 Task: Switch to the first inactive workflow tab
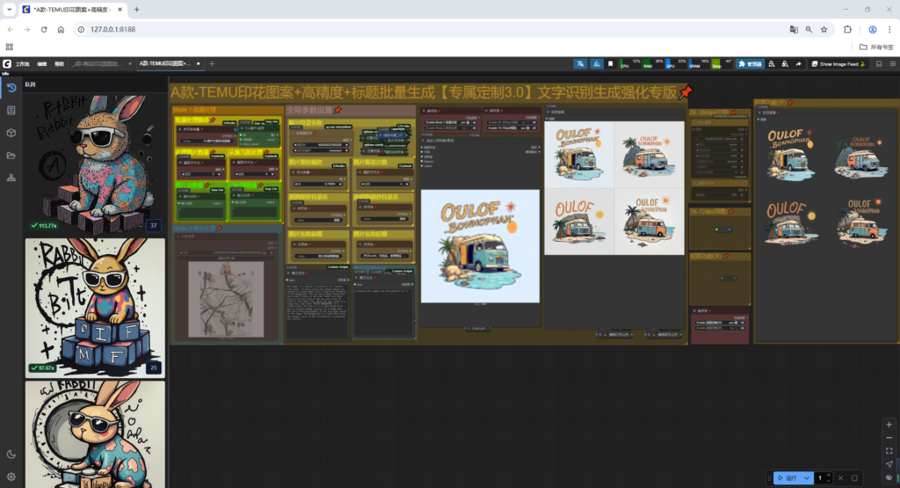97,64
